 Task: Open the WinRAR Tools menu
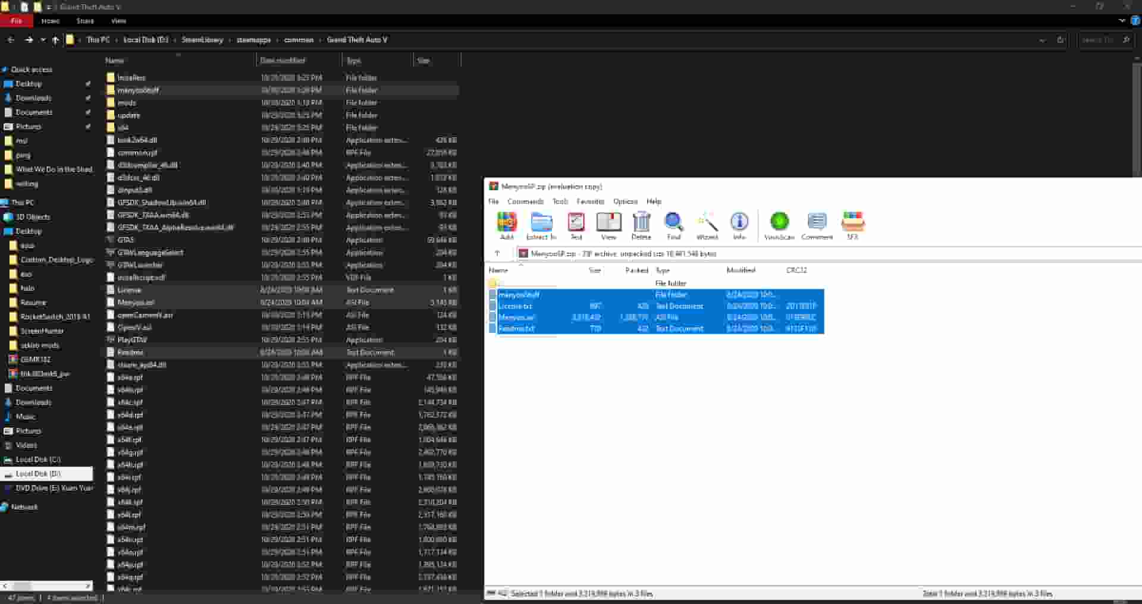[x=560, y=202]
